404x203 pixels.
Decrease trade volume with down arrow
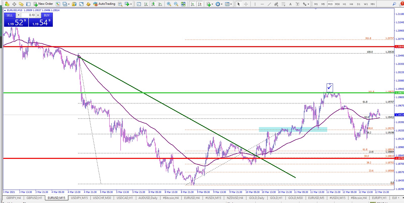click(x=18, y=15)
